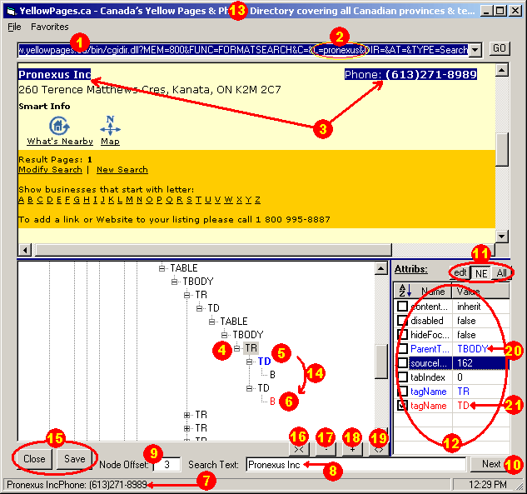Click the What's Nearby house icon
The image size is (527, 494).
(x=59, y=126)
